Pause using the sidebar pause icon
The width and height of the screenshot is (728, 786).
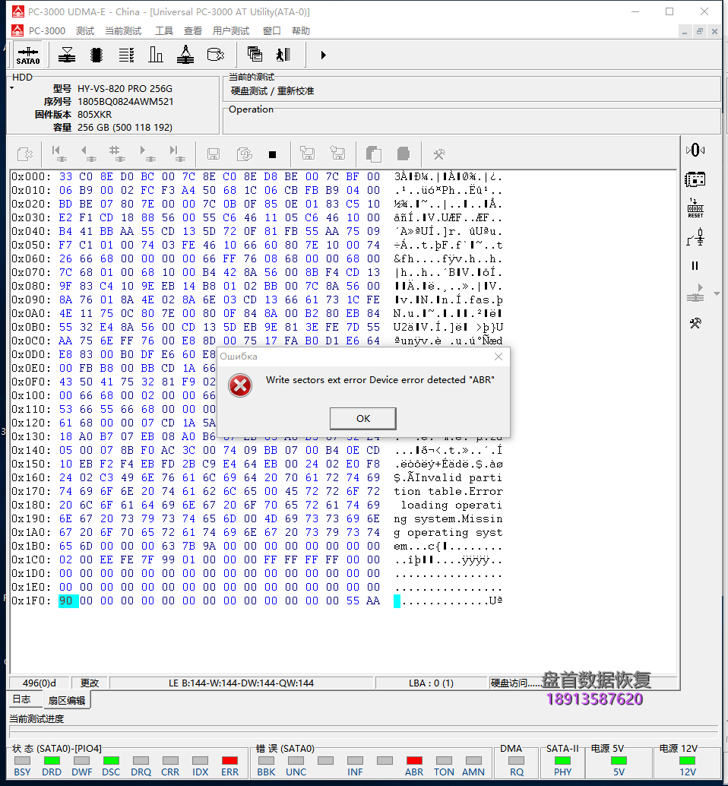(695, 266)
